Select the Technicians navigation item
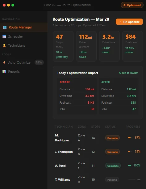 click(24, 45)
